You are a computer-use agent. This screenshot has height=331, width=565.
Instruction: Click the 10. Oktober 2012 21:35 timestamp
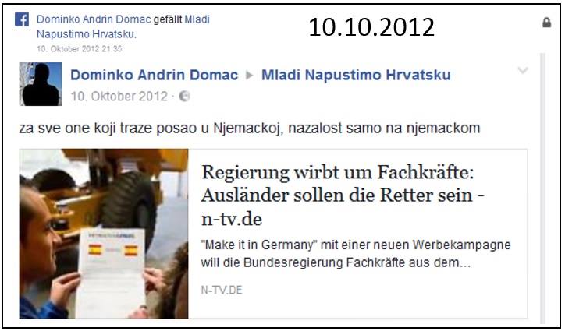[x=80, y=48]
